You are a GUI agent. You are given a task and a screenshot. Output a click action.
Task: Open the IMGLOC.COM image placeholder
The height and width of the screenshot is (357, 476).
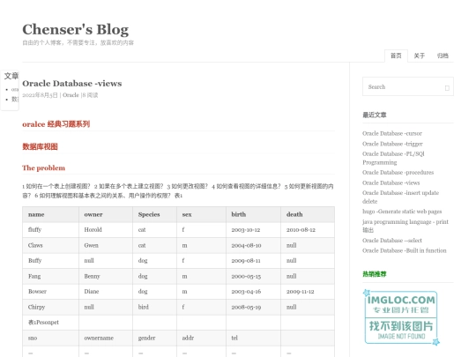point(401,317)
